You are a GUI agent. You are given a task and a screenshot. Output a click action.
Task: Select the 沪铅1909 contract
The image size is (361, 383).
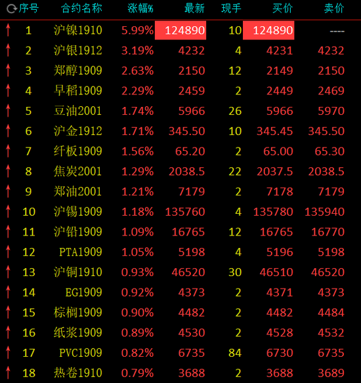77,232
